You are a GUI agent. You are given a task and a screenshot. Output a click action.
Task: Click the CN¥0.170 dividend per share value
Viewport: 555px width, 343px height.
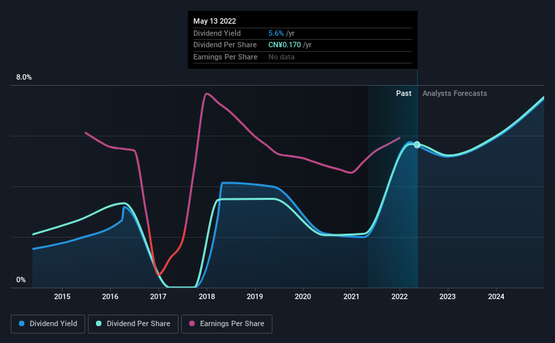click(285, 45)
